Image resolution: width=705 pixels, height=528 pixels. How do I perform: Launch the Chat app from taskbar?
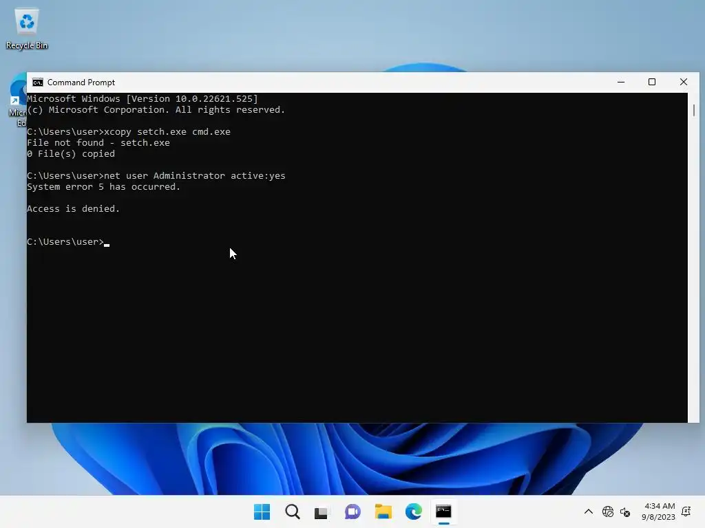tap(352, 511)
